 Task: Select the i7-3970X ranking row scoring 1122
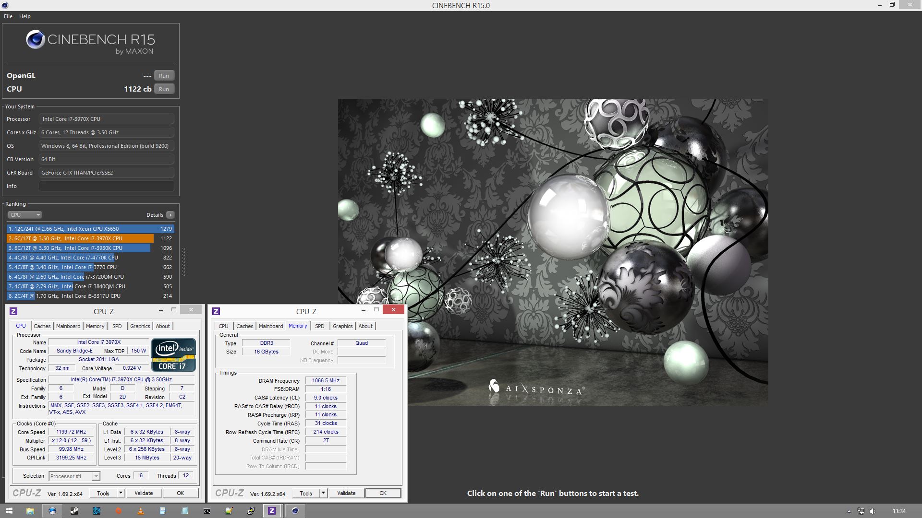tap(90, 238)
